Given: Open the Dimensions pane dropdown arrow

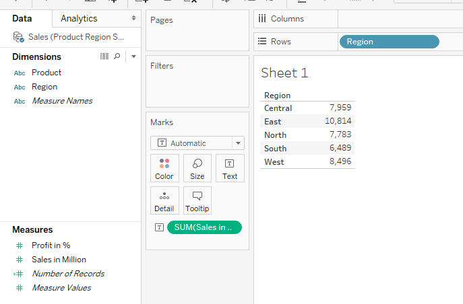Looking at the screenshot, I should [133, 56].
